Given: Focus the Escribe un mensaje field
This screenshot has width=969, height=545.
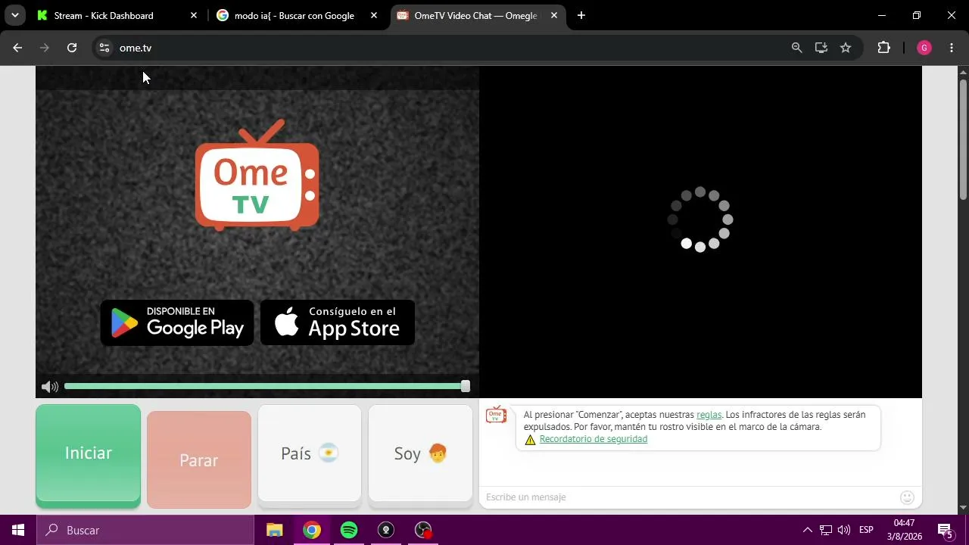Looking at the screenshot, I should pyautogui.click(x=690, y=497).
